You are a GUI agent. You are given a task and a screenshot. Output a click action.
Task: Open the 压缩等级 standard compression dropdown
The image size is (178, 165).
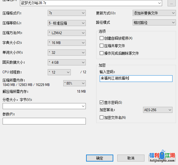(x=67, y=23)
